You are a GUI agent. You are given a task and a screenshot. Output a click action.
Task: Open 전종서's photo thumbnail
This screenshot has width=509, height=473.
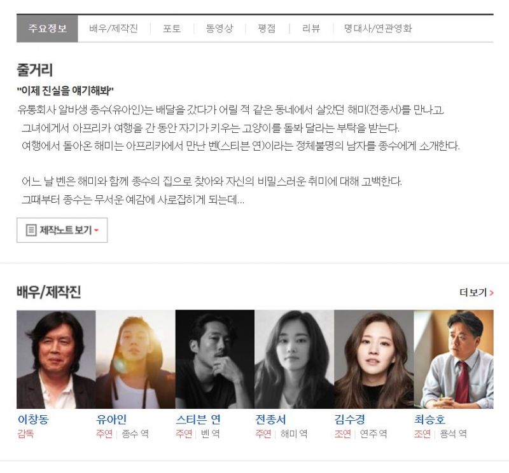tap(294, 359)
